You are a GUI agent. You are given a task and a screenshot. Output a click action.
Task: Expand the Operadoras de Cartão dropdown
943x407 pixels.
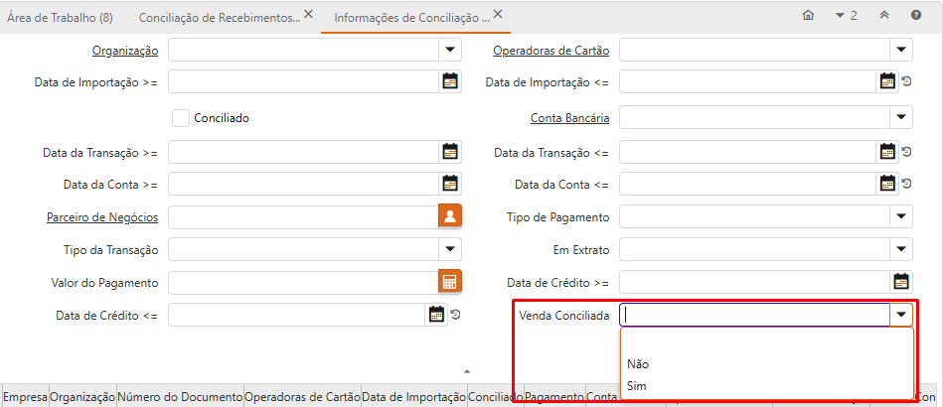[x=901, y=50]
